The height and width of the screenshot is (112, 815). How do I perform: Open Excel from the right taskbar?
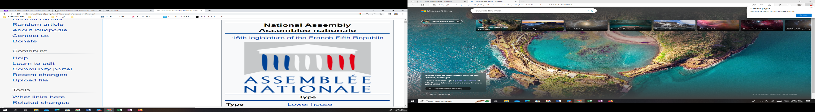(590, 101)
